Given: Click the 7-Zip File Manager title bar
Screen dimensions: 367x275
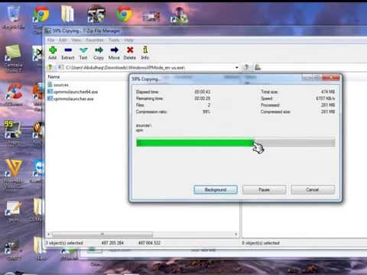Looking at the screenshot, I should (x=204, y=31).
